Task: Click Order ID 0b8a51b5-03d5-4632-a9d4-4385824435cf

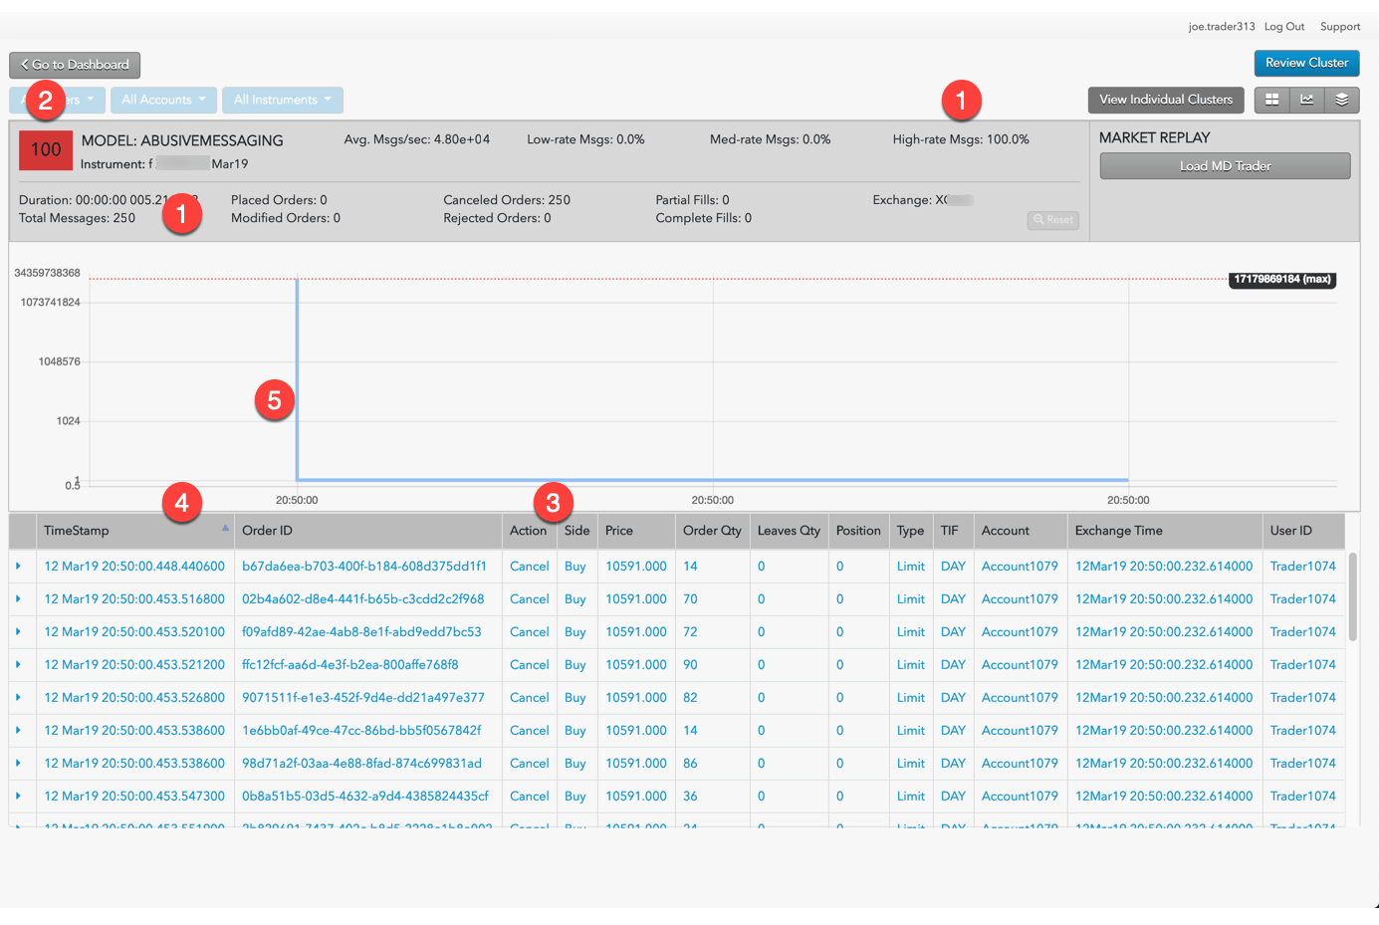Action: 365,796
